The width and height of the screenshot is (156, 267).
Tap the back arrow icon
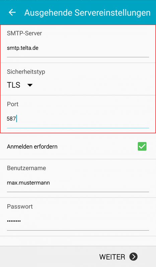(x=12, y=12)
